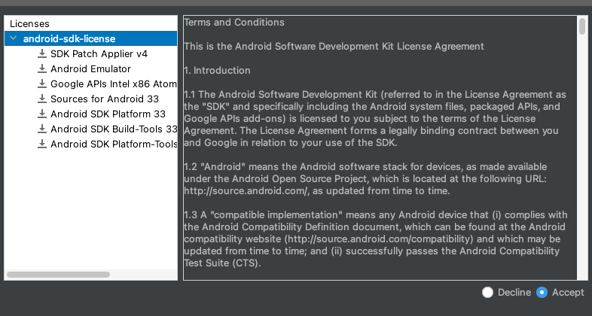Collapse the android-sdk-license tree node
The image size is (592, 316).
[14, 38]
